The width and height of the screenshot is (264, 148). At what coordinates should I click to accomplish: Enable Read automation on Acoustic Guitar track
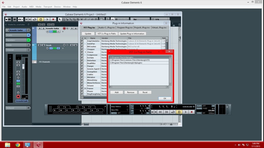[72, 28]
